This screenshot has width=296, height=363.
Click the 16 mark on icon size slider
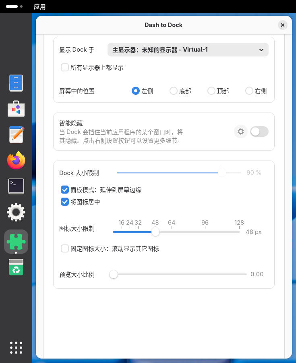pyautogui.click(x=121, y=223)
